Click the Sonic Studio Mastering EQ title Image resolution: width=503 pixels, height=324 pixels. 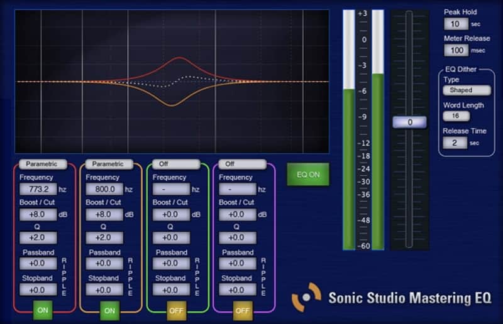pyautogui.click(x=410, y=298)
